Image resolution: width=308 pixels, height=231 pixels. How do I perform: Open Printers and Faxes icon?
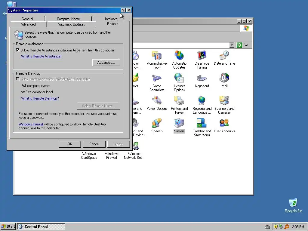[x=179, y=105]
